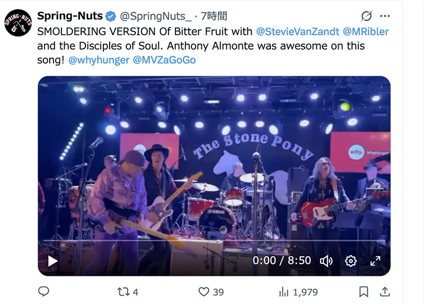The height and width of the screenshot is (304, 424).
Task: Click the Grok circle-slash icon
Action: (x=365, y=15)
